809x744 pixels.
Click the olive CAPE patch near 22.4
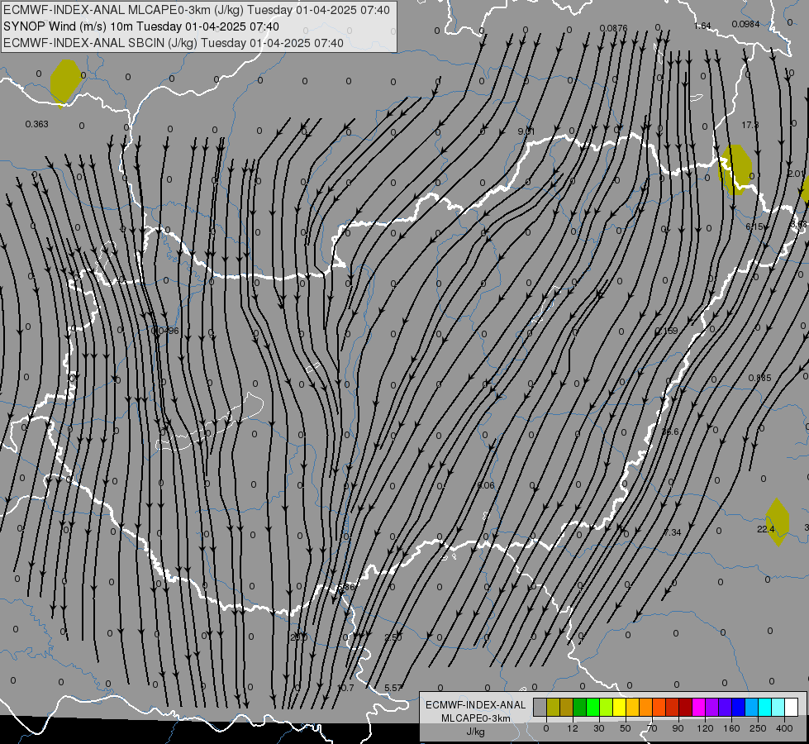point(778,522)
